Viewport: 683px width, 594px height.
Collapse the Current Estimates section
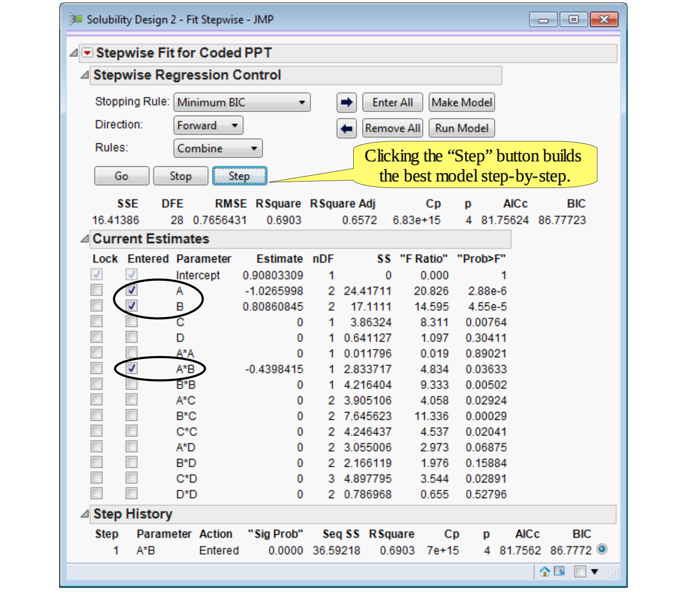point(84,239)
